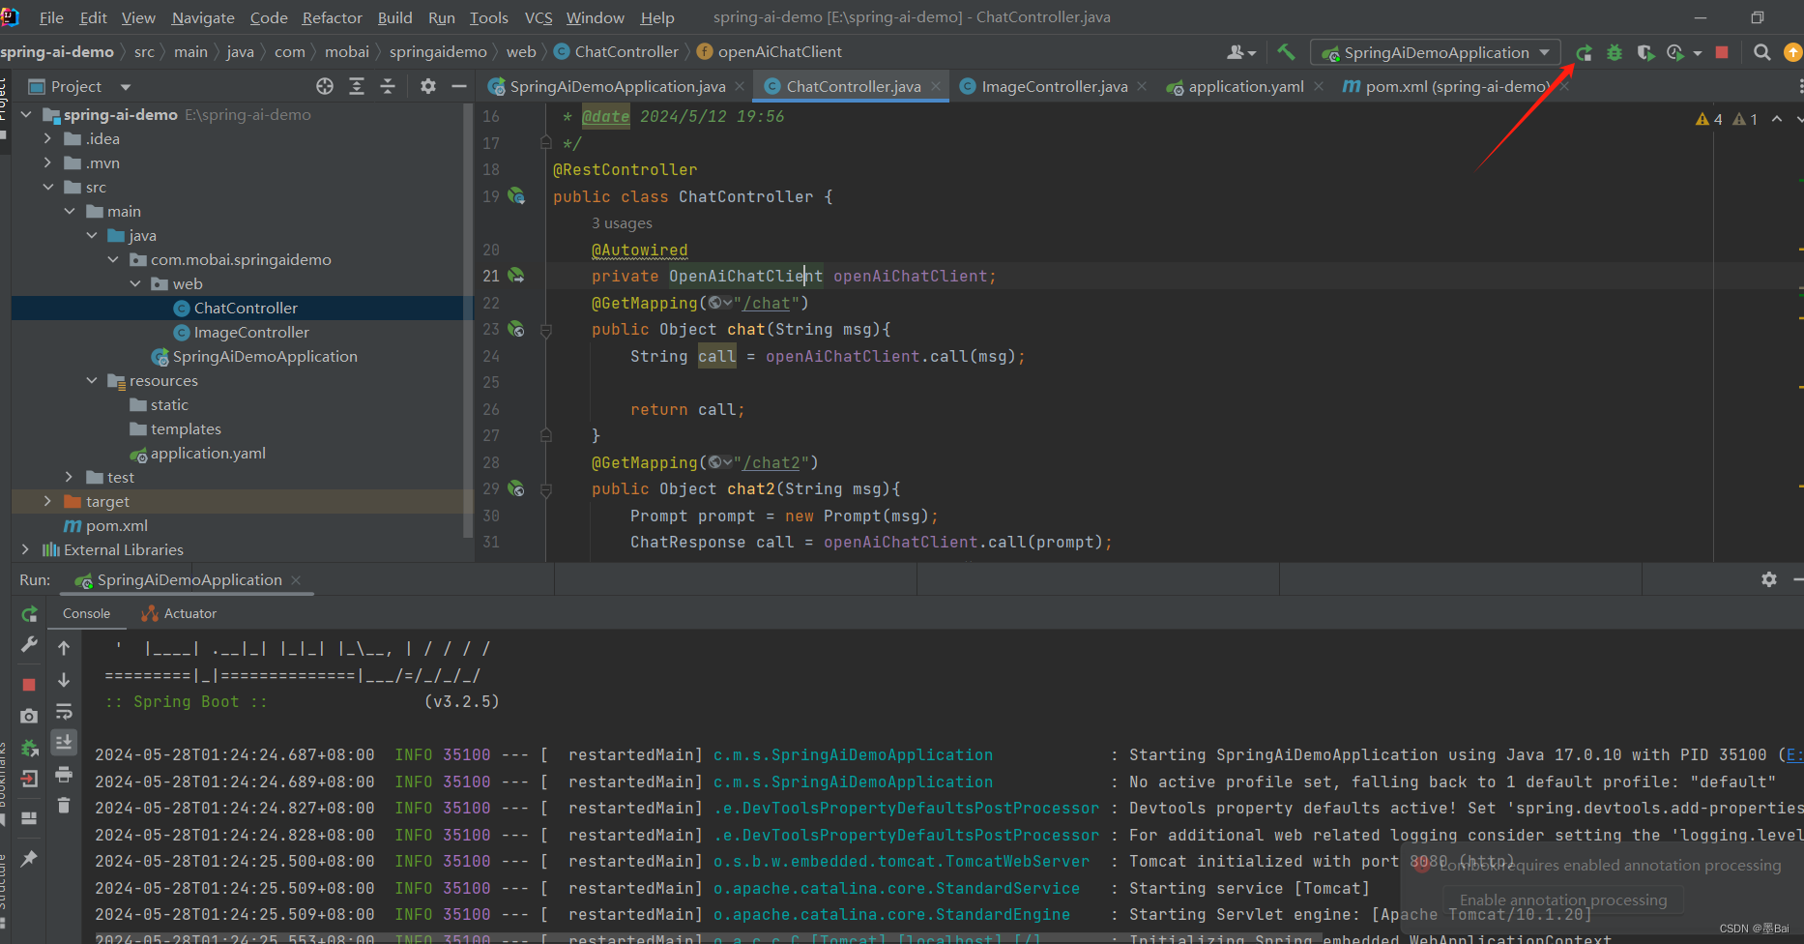Open the Actuator tab in Run panel
This screenshot has height=944, width=1804.
click(x=179, y=613)
